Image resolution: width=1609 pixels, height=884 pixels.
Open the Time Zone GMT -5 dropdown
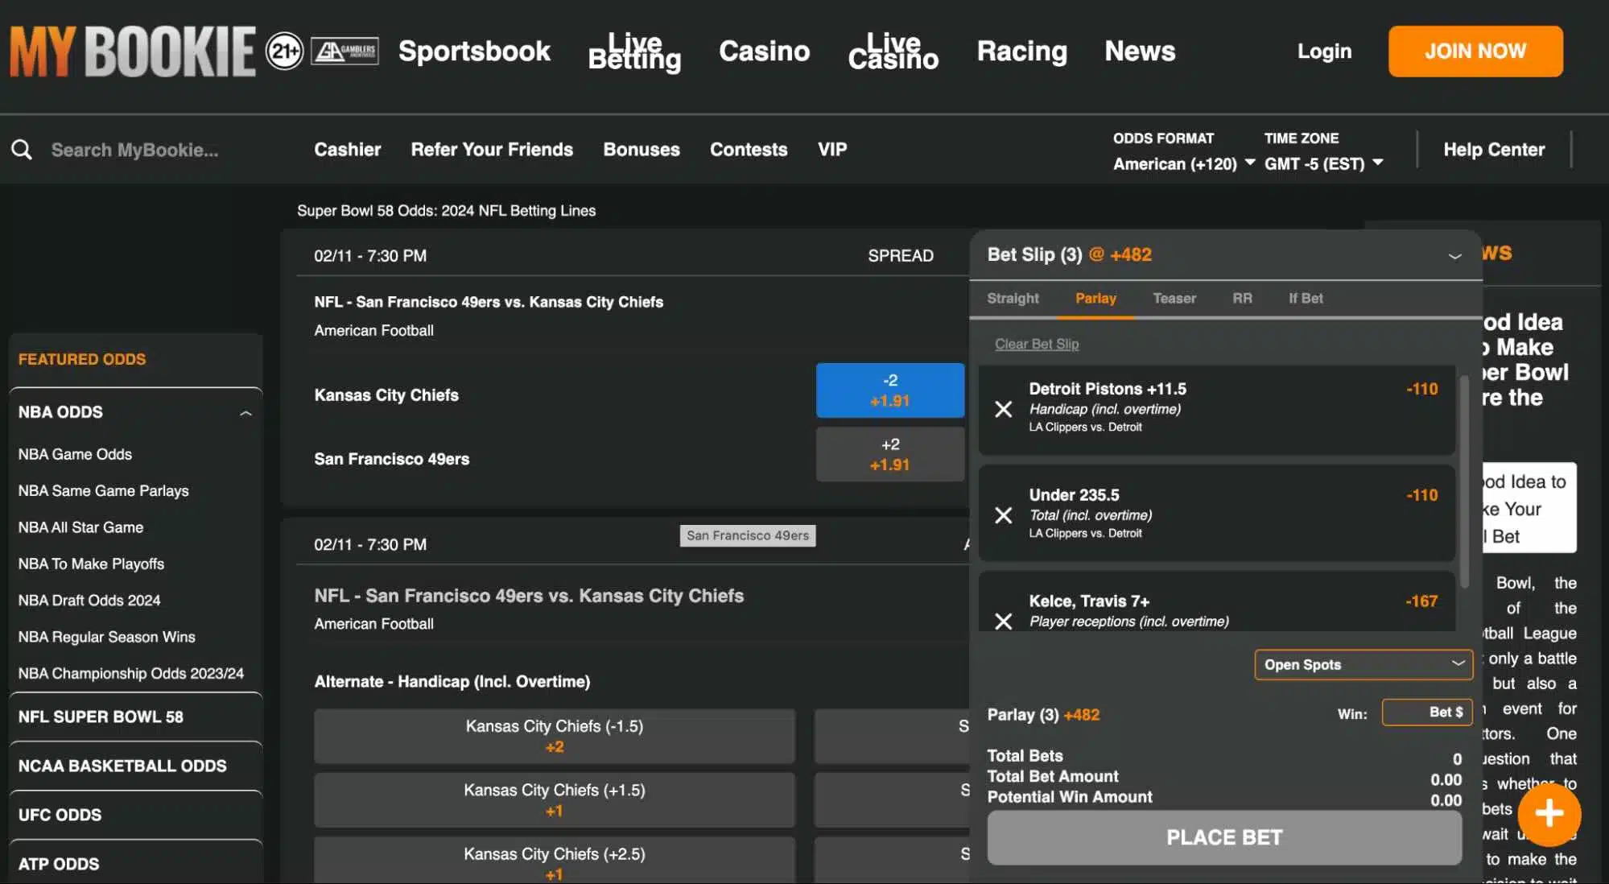[x=1323, y=164]
